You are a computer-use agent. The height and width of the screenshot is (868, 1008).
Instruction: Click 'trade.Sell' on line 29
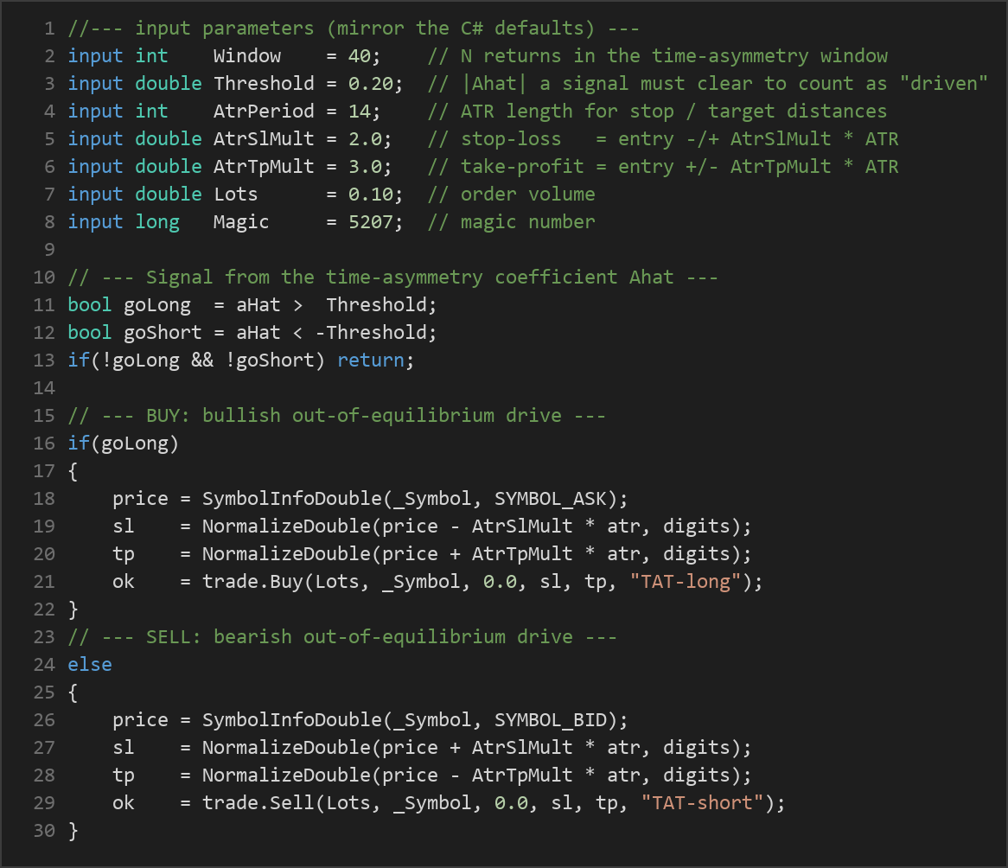(x=258, y=802)
